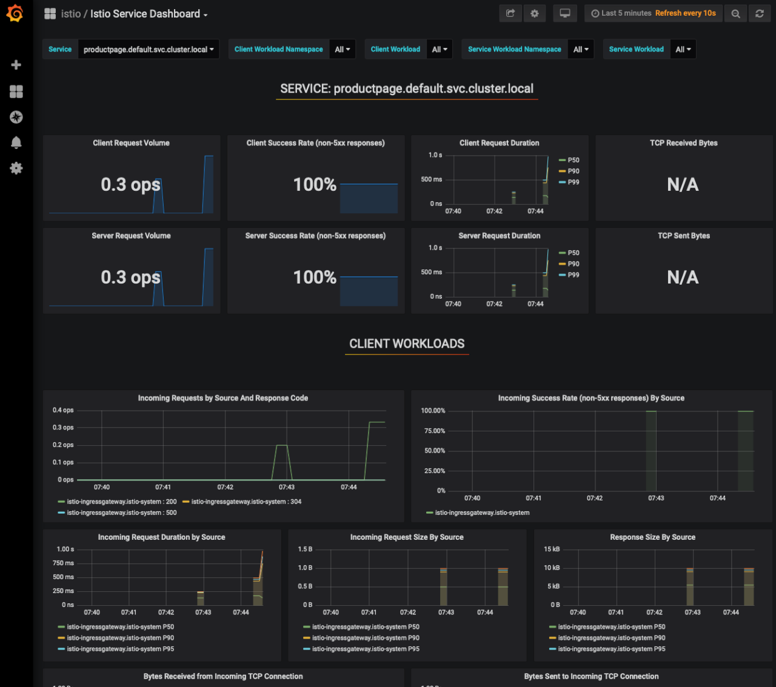This screenshot has width=776, height=687.
Task: Open the Configuration gear in the sidebar
Action: tap(16, 168)
